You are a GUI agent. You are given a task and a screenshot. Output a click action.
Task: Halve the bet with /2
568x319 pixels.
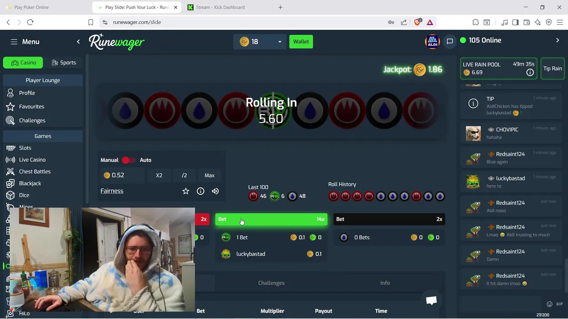[x=184, y=175]
